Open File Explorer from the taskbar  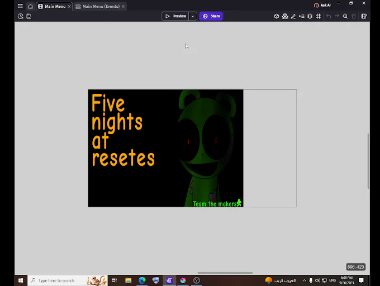[128, 280]
